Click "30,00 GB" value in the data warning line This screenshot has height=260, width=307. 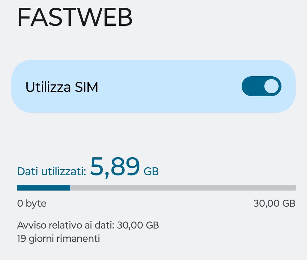pos(138,225)
